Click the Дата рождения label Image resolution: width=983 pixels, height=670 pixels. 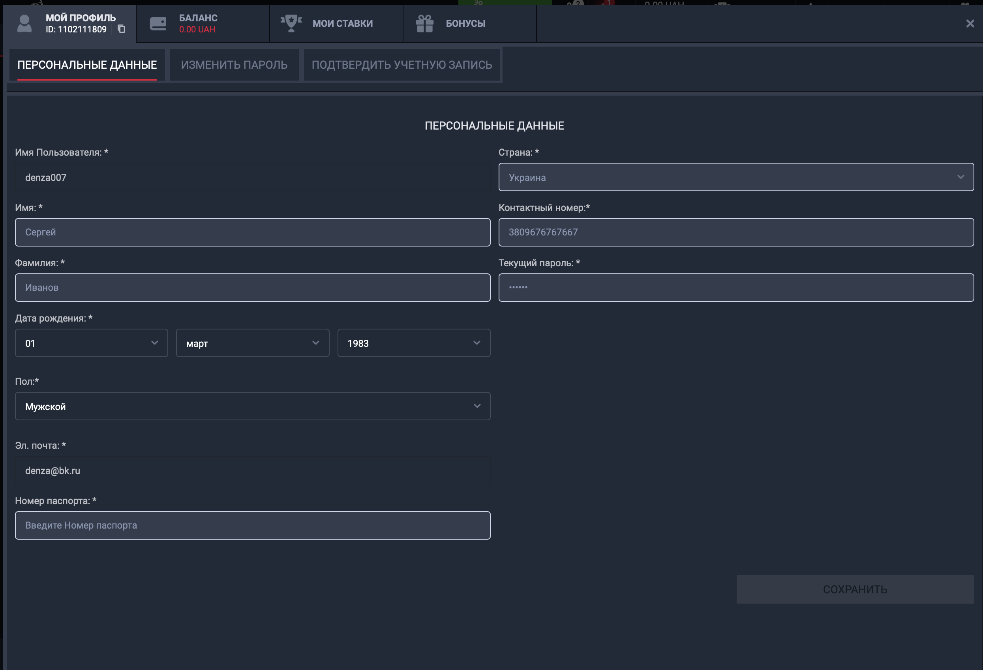coord(54,318)
